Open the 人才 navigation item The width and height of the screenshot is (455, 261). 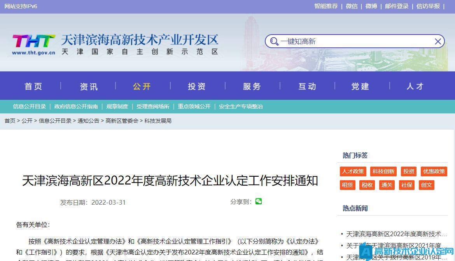coord(415,86)
